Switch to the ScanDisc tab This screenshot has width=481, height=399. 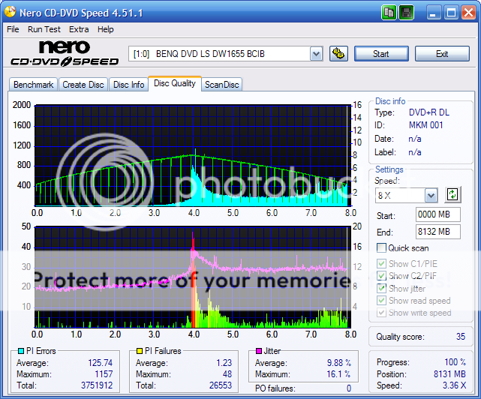coord(221,85)
